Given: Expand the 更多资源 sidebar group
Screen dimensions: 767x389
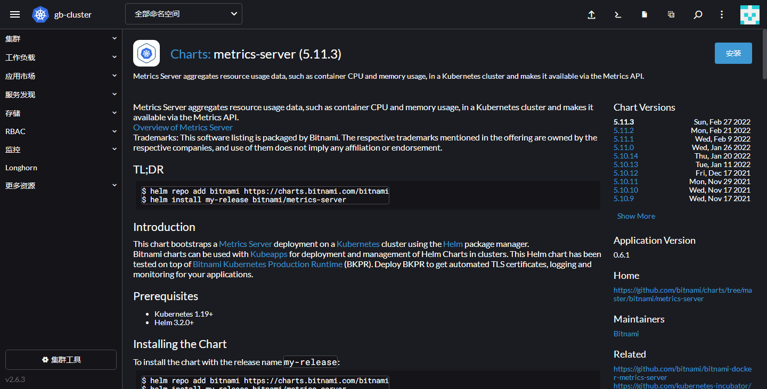Looking at the screenshot, I should [61, 186].
